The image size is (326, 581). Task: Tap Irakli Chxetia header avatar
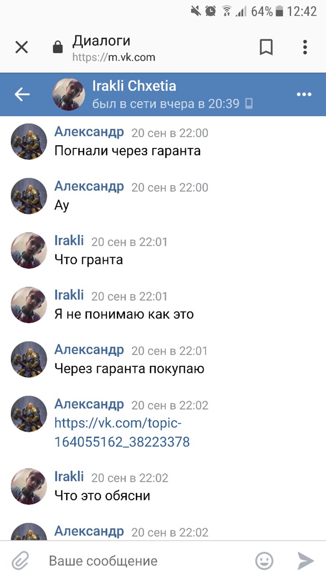(69, 95)
